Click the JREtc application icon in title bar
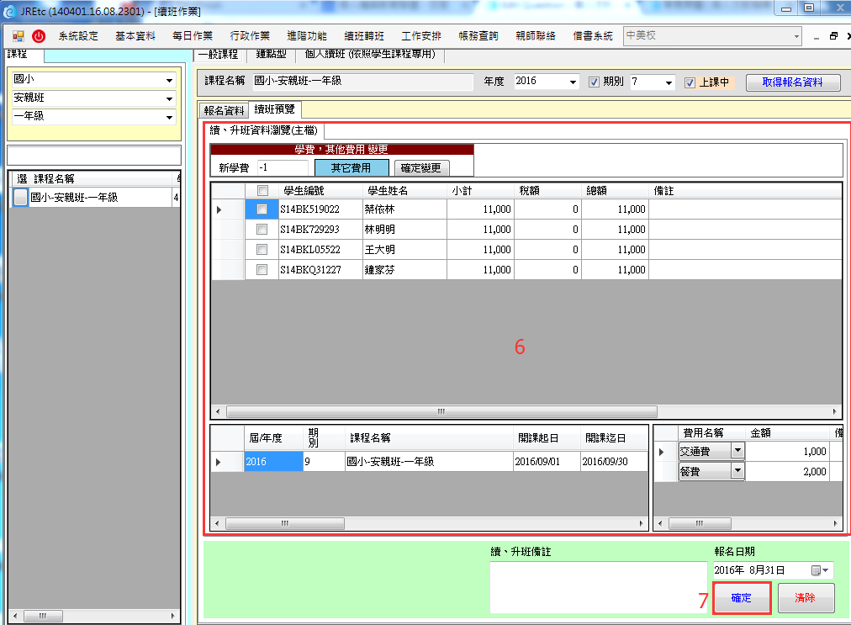The width and height of the screenshot is (851, 625). pos(10,12)
